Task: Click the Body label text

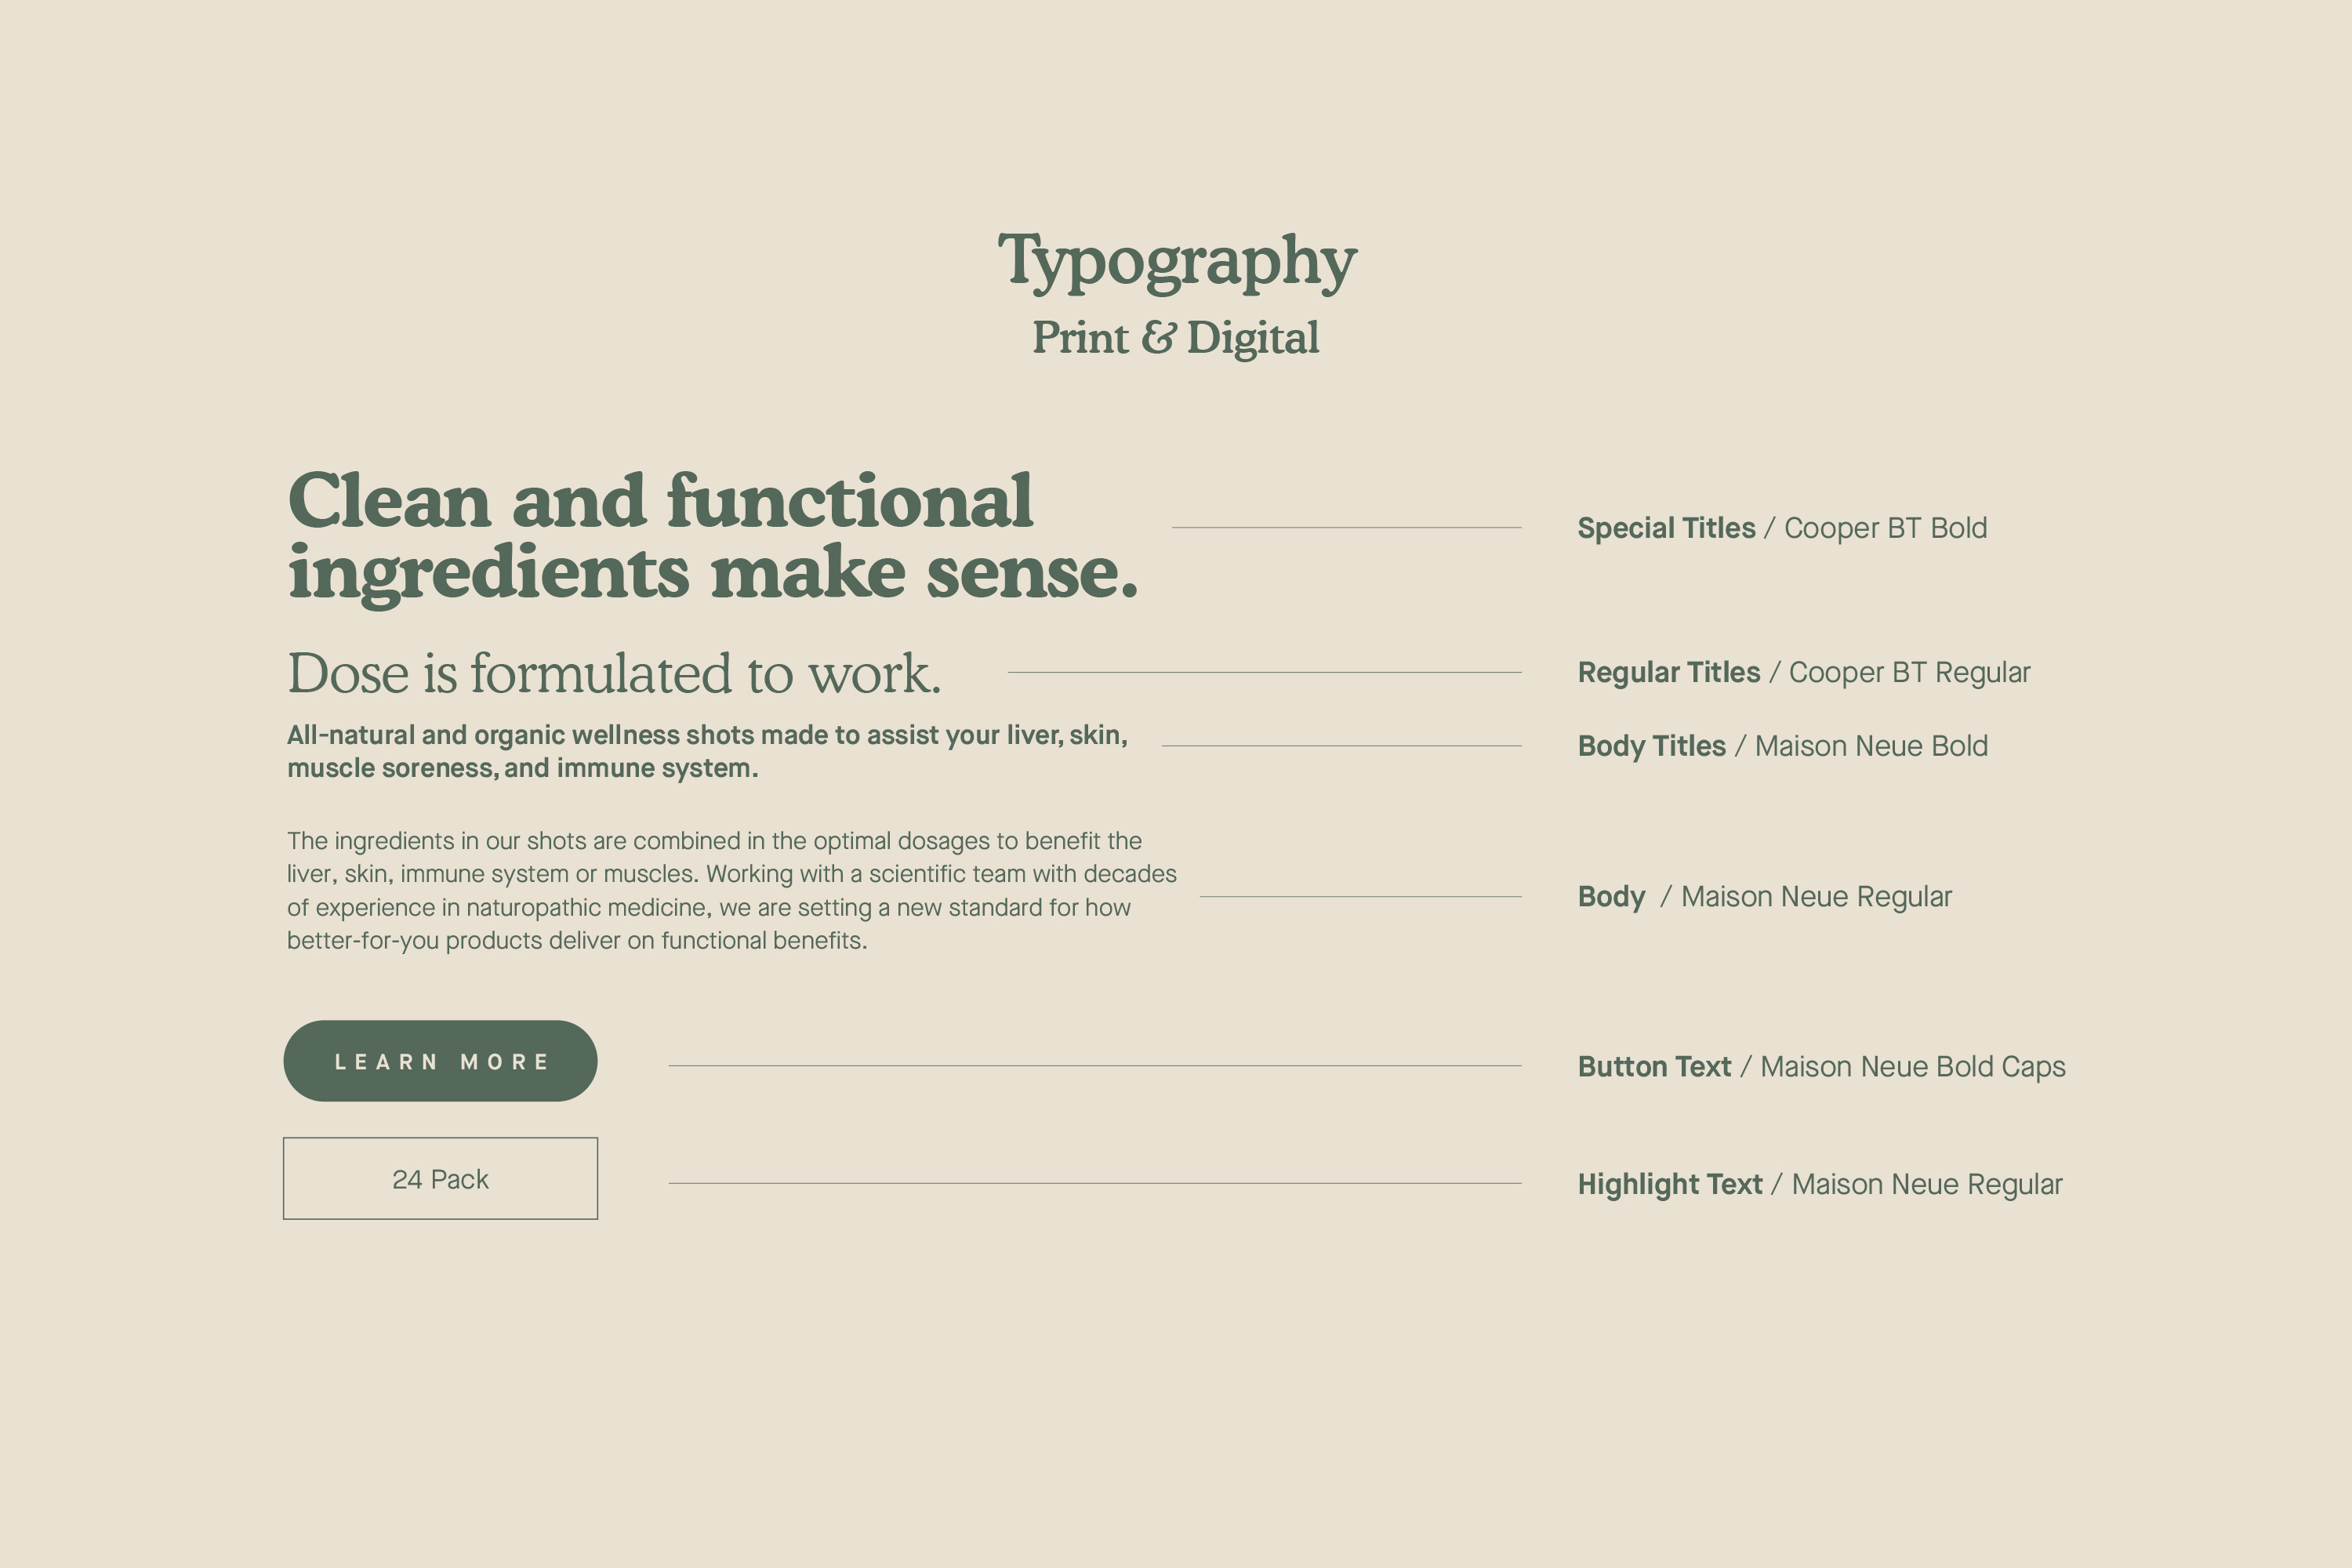Action: (x=1611, y=897)
